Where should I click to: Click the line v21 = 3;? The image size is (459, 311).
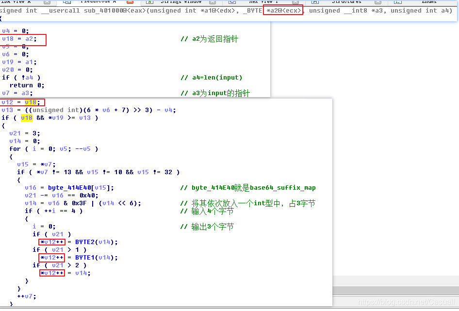point(25,133)
